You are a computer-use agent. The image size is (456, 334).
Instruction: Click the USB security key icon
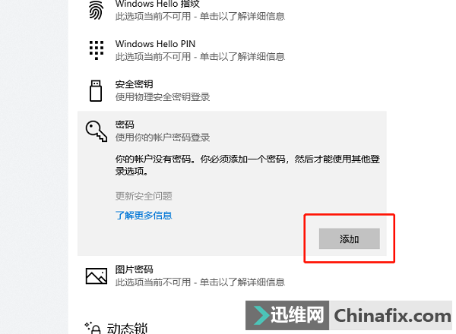click(x=96, y=91)
